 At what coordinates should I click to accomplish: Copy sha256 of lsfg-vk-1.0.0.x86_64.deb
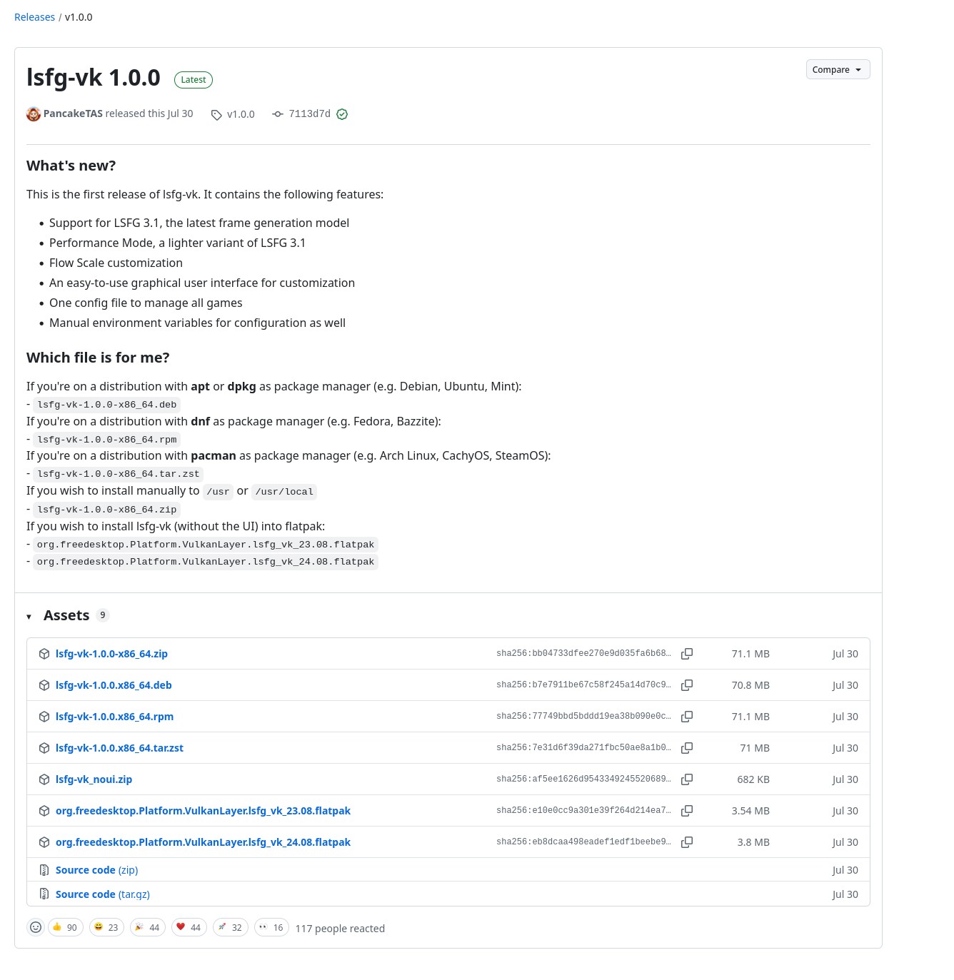point(687,685)
